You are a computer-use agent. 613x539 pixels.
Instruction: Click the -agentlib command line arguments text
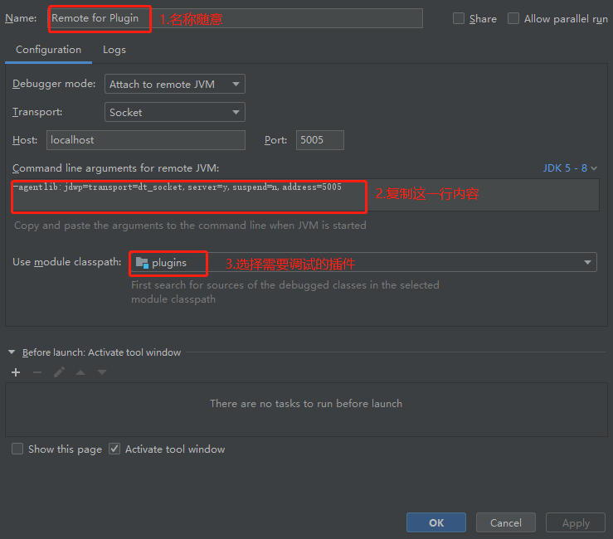click(x=177, y=187)
